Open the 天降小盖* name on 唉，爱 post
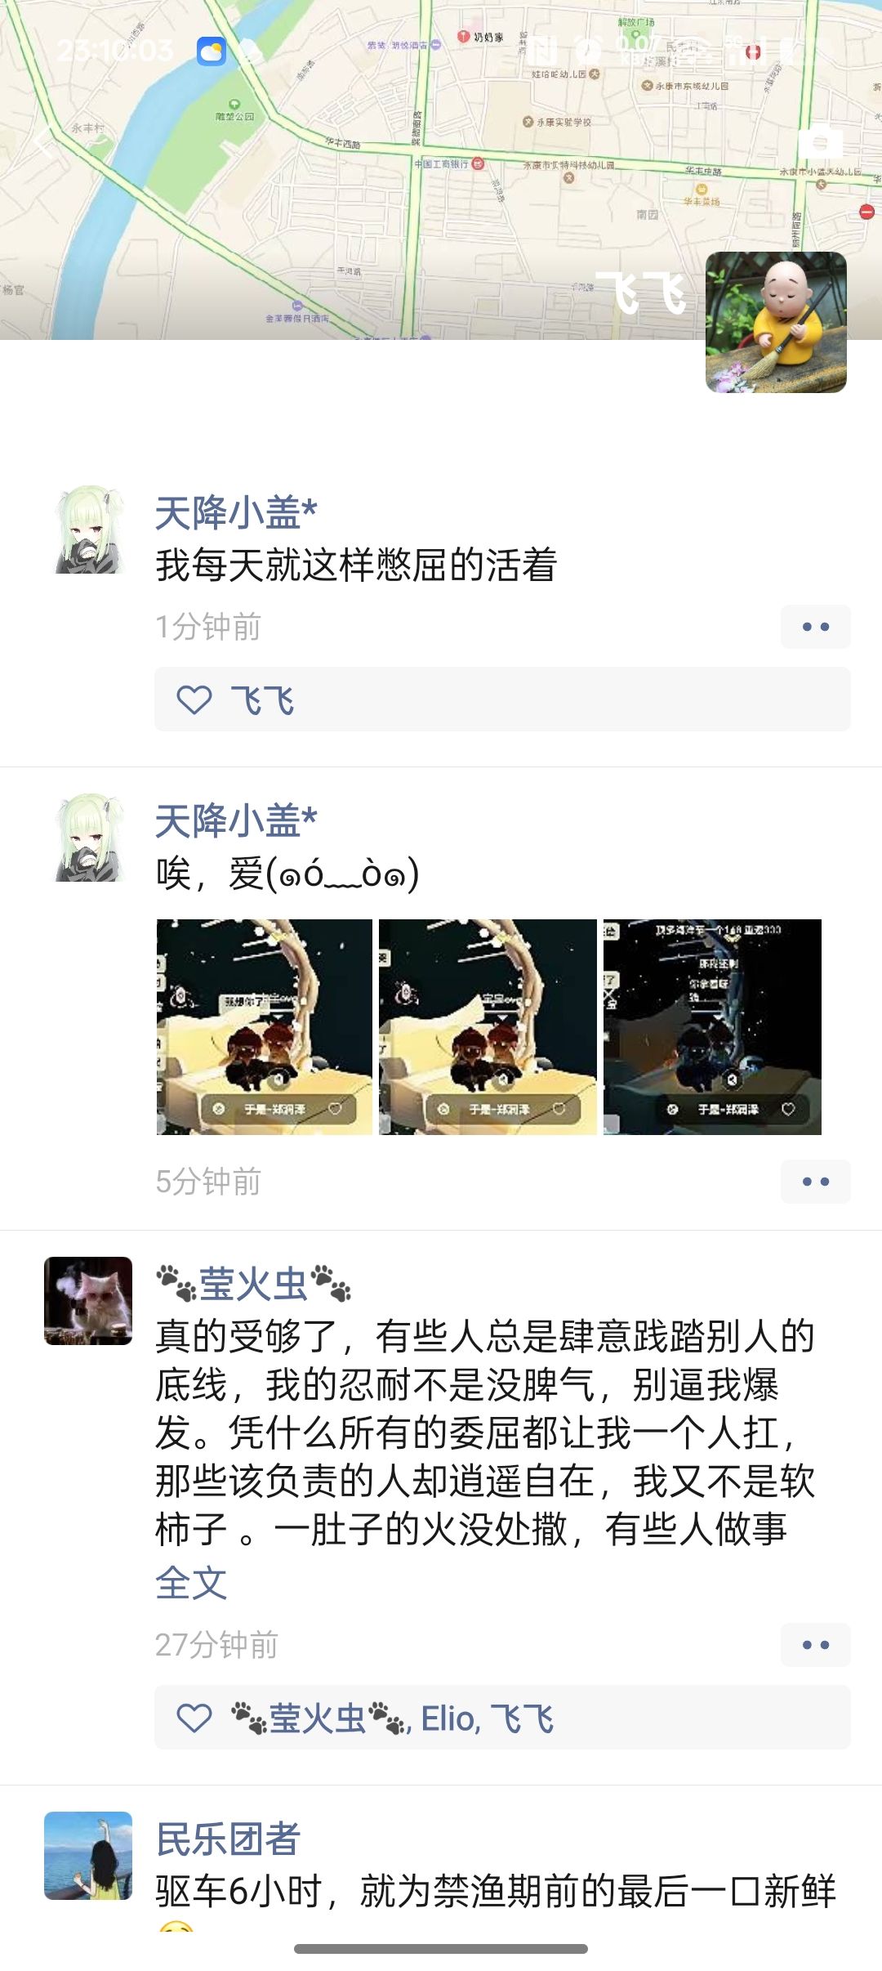 [236, 821]
